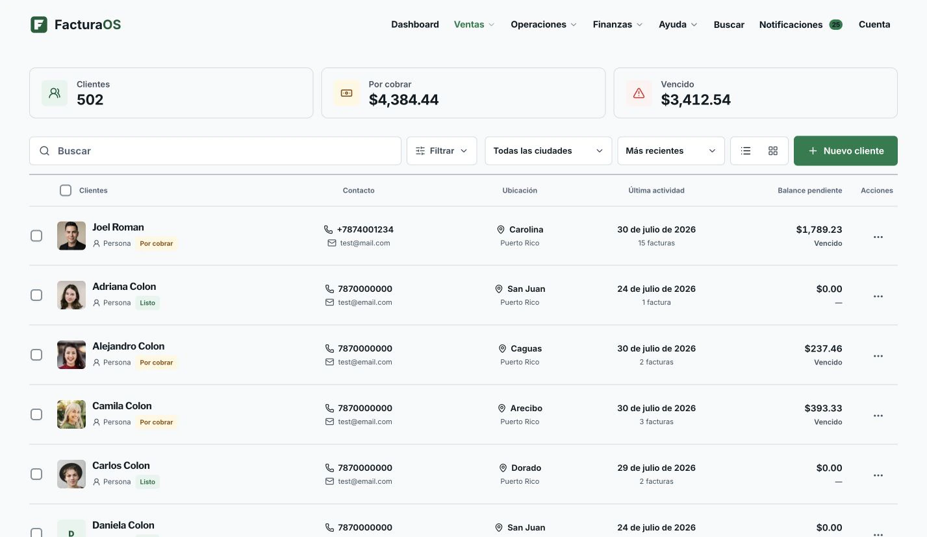The width and height of the screenshot is (927, 537).
Task: Click person icon in Joel Roman row
Action: click(x=96, y=244)
